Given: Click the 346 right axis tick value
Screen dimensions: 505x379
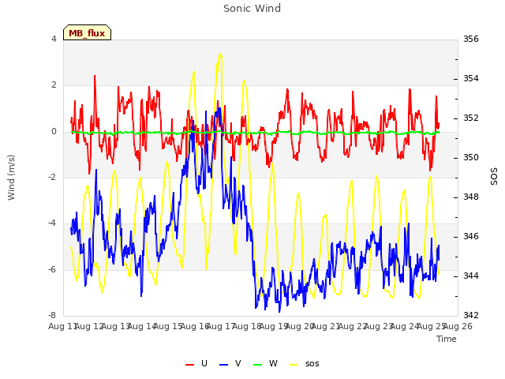Looking at the screenshot, I should click(x=471, y=236).
